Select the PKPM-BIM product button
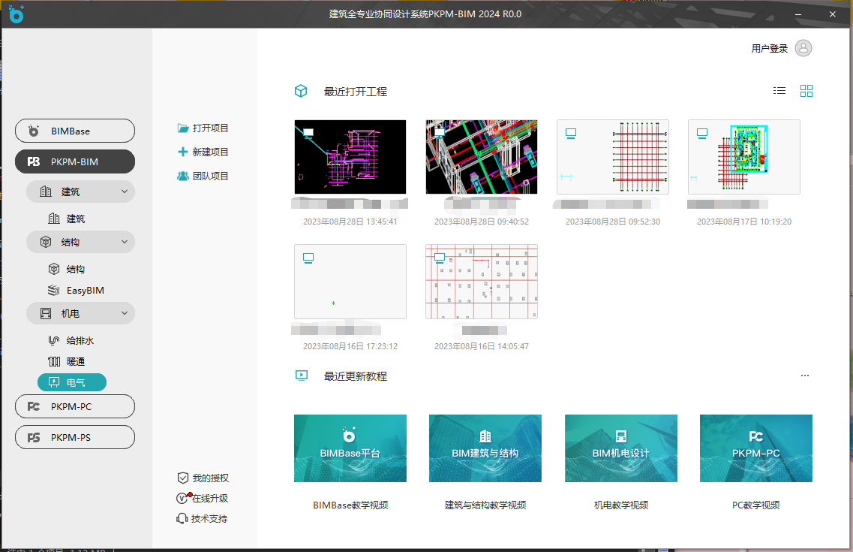The width and height of the screenshot is (853, 552). 75,161
